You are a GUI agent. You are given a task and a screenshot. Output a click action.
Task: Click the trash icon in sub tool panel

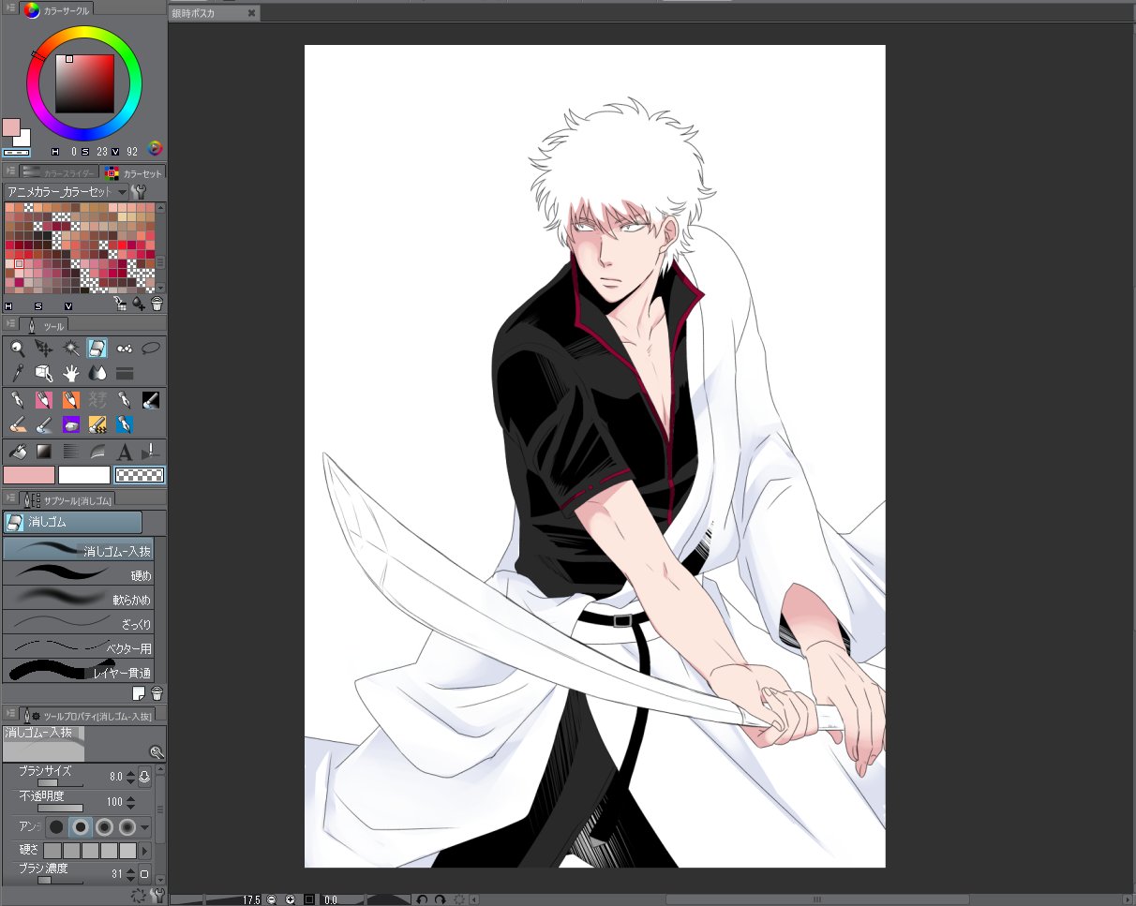157,693
